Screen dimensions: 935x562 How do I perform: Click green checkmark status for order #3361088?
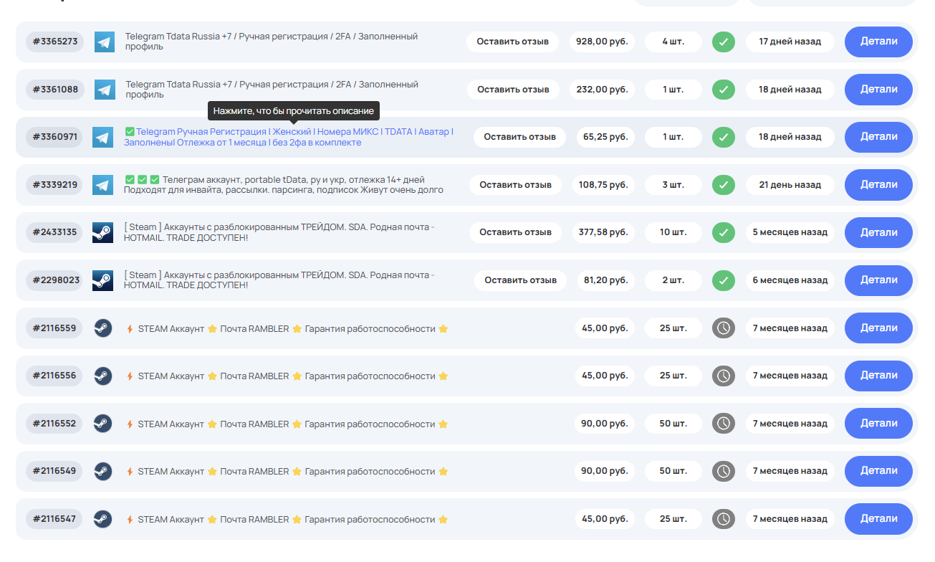coord(723,90)
